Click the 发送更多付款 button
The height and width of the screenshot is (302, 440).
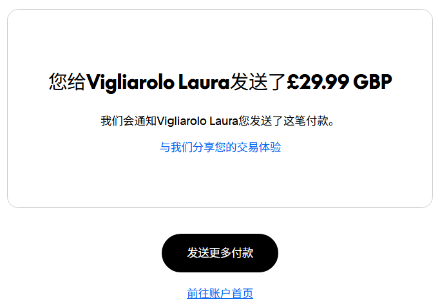point(220,253)
